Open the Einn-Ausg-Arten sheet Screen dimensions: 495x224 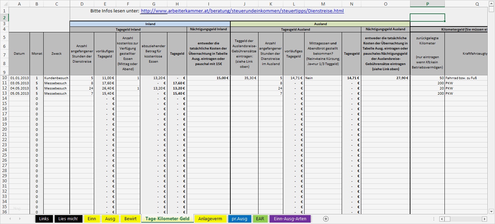[290, 219]
